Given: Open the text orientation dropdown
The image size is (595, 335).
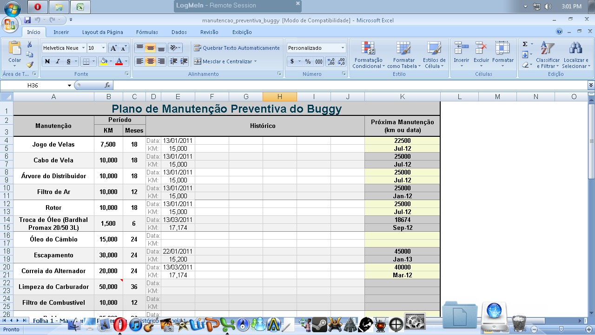Looking at the screenshot, I should pos(175,48).
